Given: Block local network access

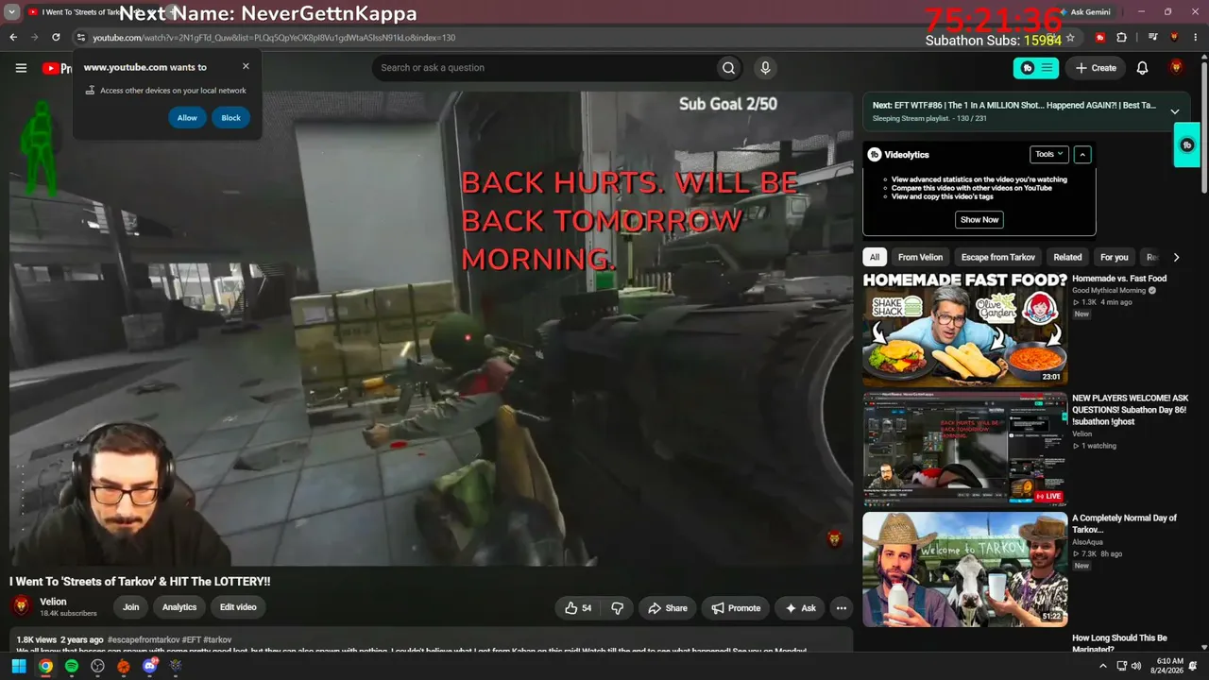Looking at the screenshot, I should point(231,118).
